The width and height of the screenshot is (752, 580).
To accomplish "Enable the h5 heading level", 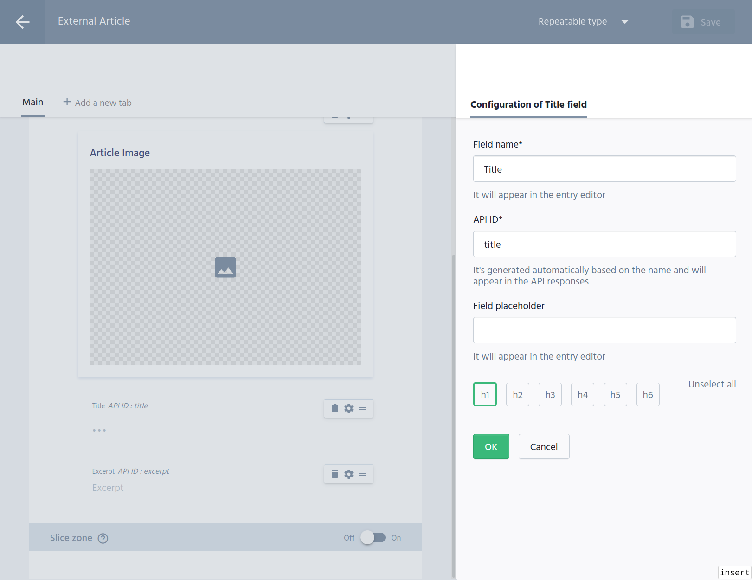I will click(x=615, y=394).
